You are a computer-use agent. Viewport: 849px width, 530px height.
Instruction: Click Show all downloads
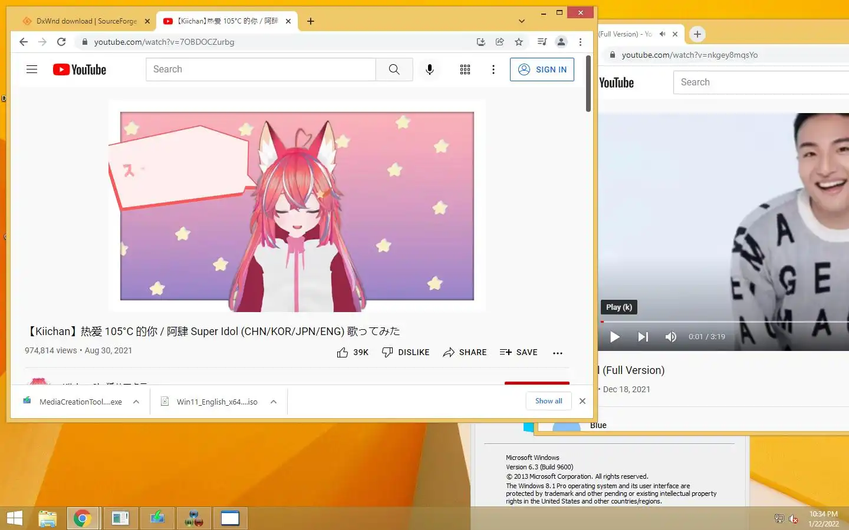point(549,401)
